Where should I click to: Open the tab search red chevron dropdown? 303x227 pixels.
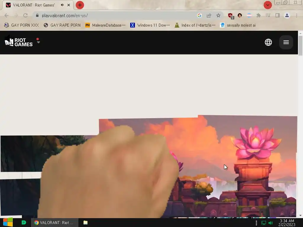click(x=267, y=5)
